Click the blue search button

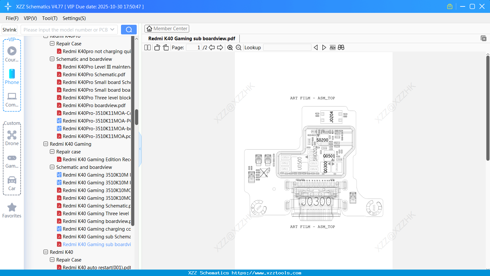tap(129, 30)
